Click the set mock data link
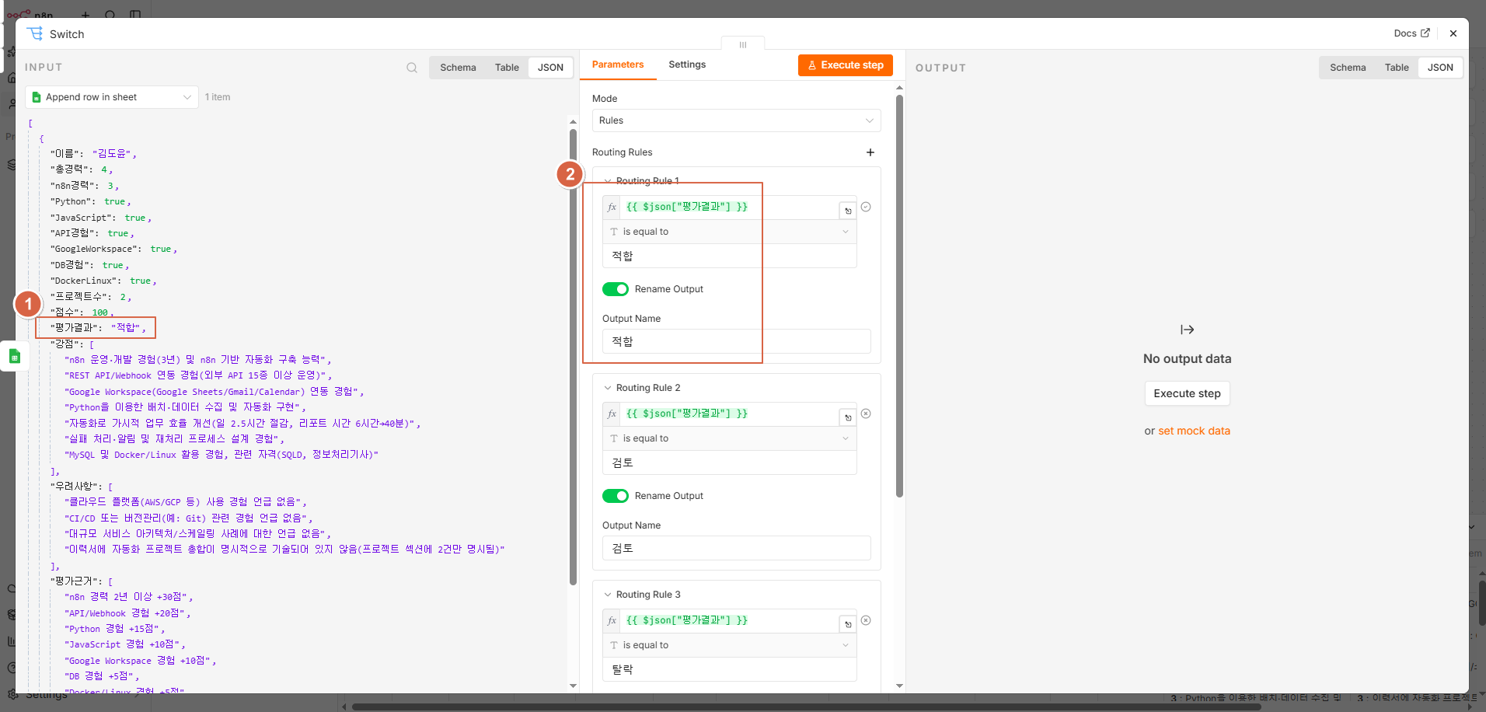The image size is (1486, 712). tap(1194, 431)
